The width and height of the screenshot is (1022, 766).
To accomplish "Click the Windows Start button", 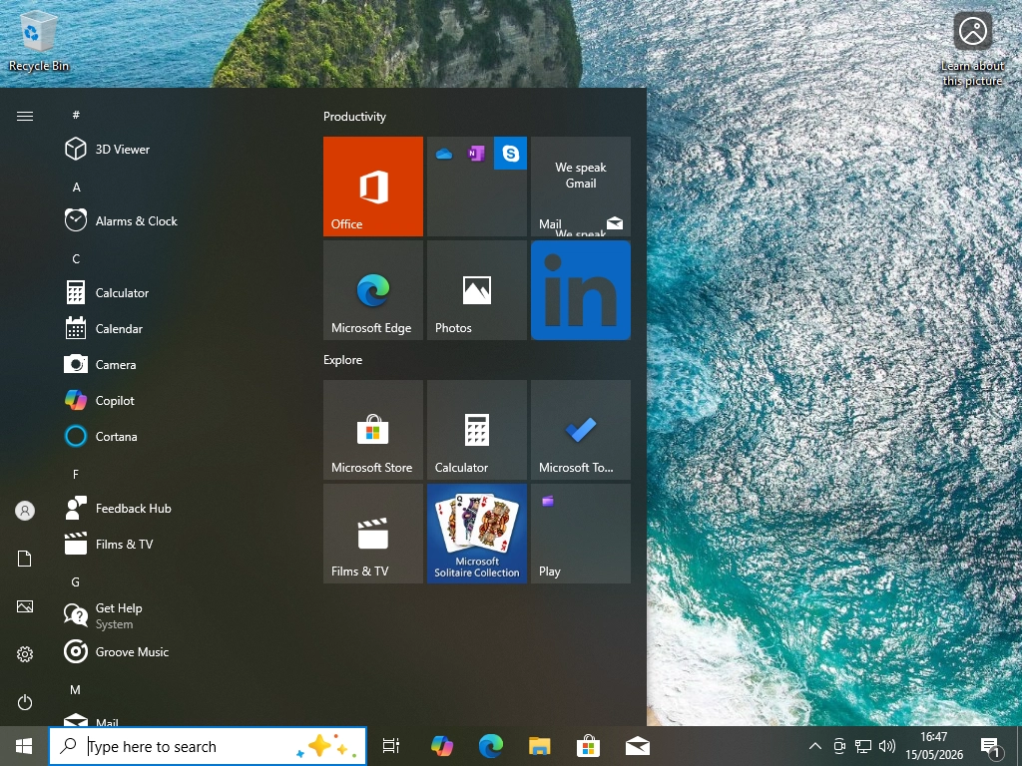I will pos(24,746).
